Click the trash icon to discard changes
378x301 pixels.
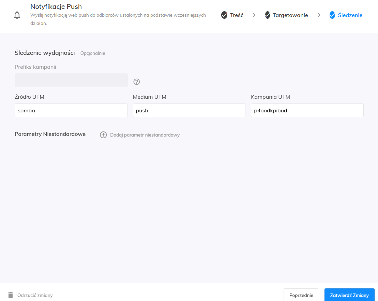pyautogui.click(x=11, y=295)
